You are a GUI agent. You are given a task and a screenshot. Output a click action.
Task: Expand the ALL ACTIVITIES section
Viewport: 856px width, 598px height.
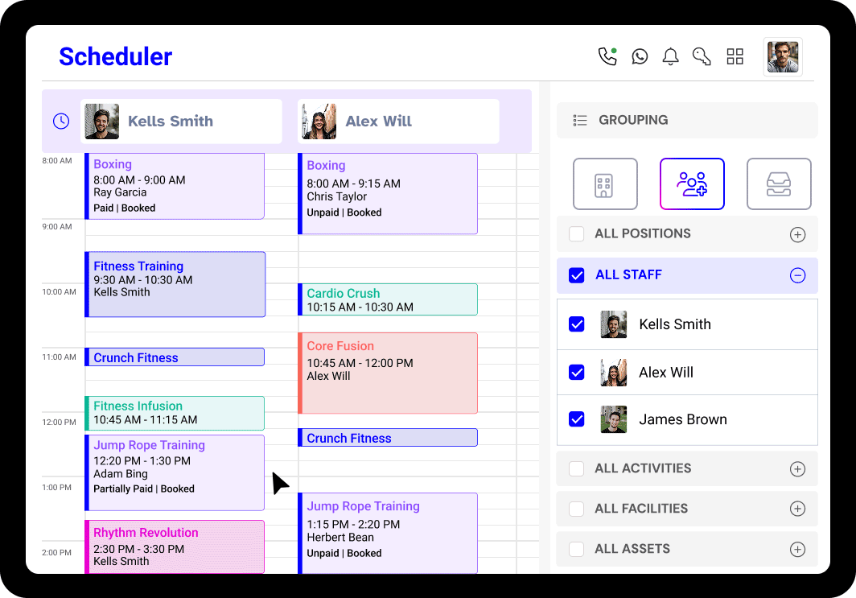(797, 468)
